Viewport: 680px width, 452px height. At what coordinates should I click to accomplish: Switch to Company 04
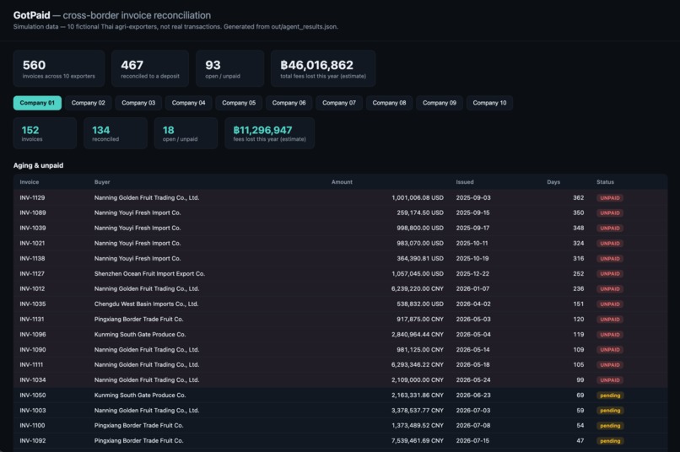pos(188,103)
